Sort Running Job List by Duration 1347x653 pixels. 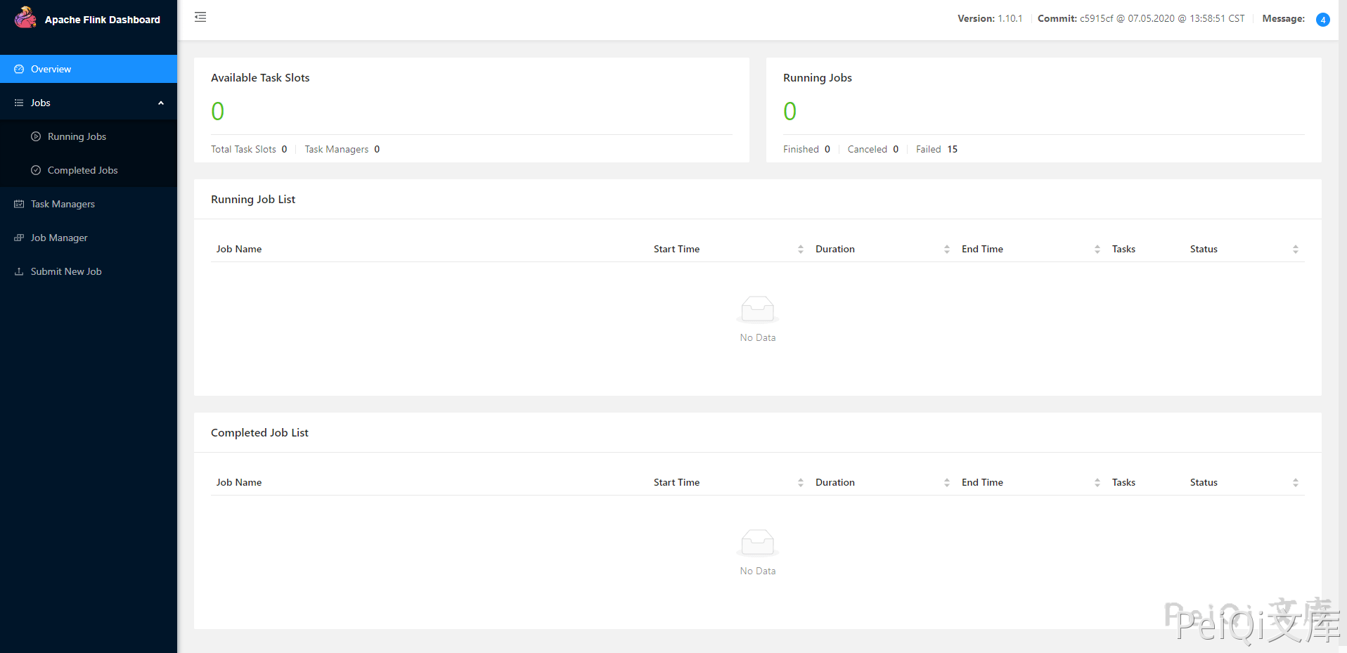[946, 249]
